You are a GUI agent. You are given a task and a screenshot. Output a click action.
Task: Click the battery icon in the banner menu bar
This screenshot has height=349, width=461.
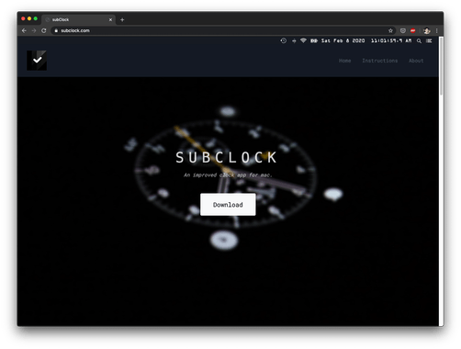pos(314,40)
